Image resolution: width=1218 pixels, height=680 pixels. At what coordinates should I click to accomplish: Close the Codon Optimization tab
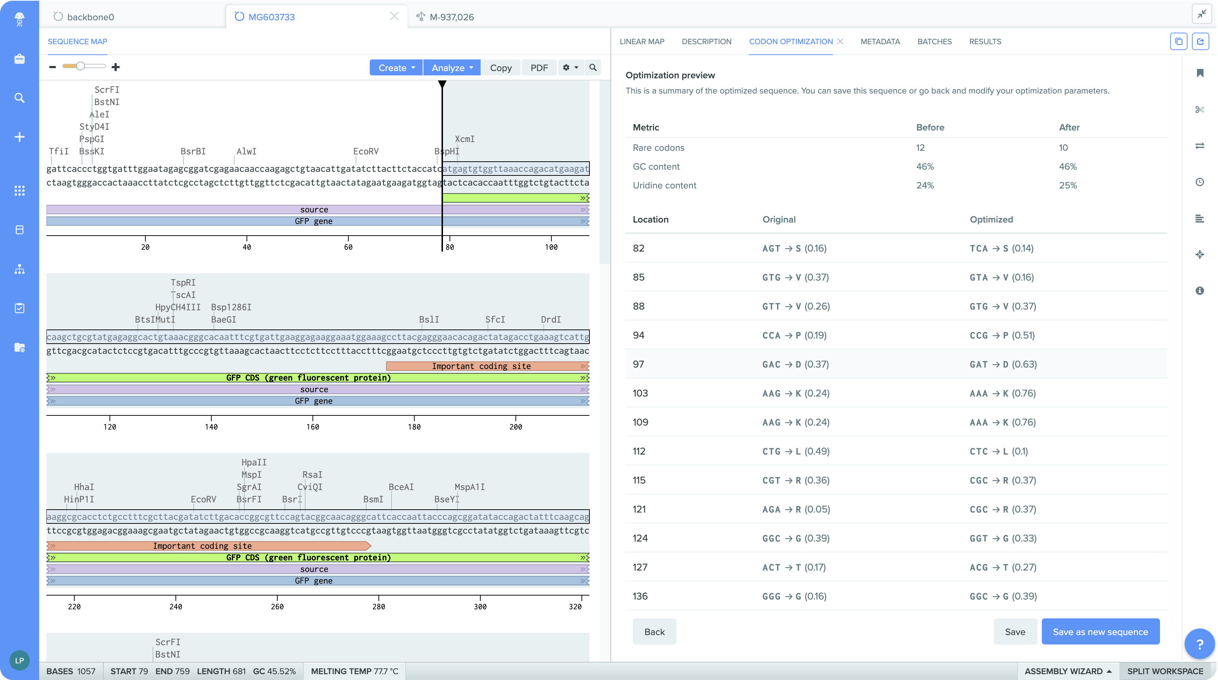840,42
